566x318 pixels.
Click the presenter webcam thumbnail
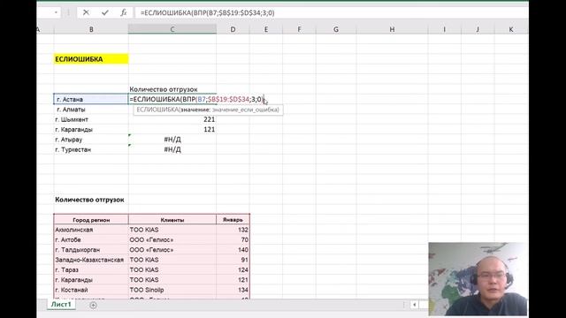click(478, 279)
